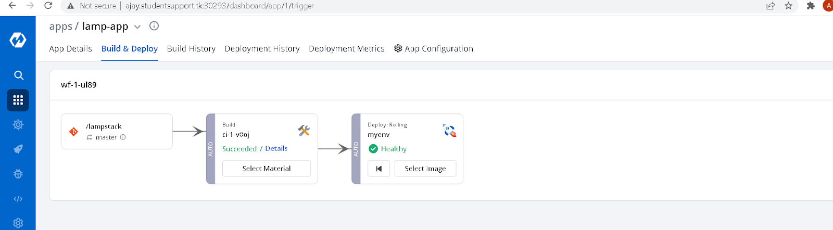Open the bug security icon in sidebar

pos(18,174)
